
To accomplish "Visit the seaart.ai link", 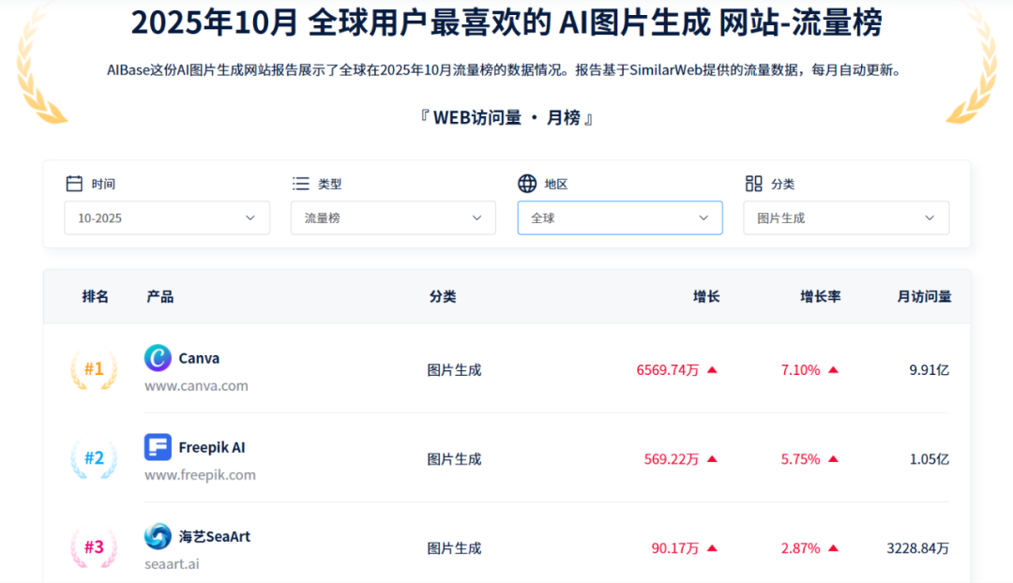I will pos(172,564).
